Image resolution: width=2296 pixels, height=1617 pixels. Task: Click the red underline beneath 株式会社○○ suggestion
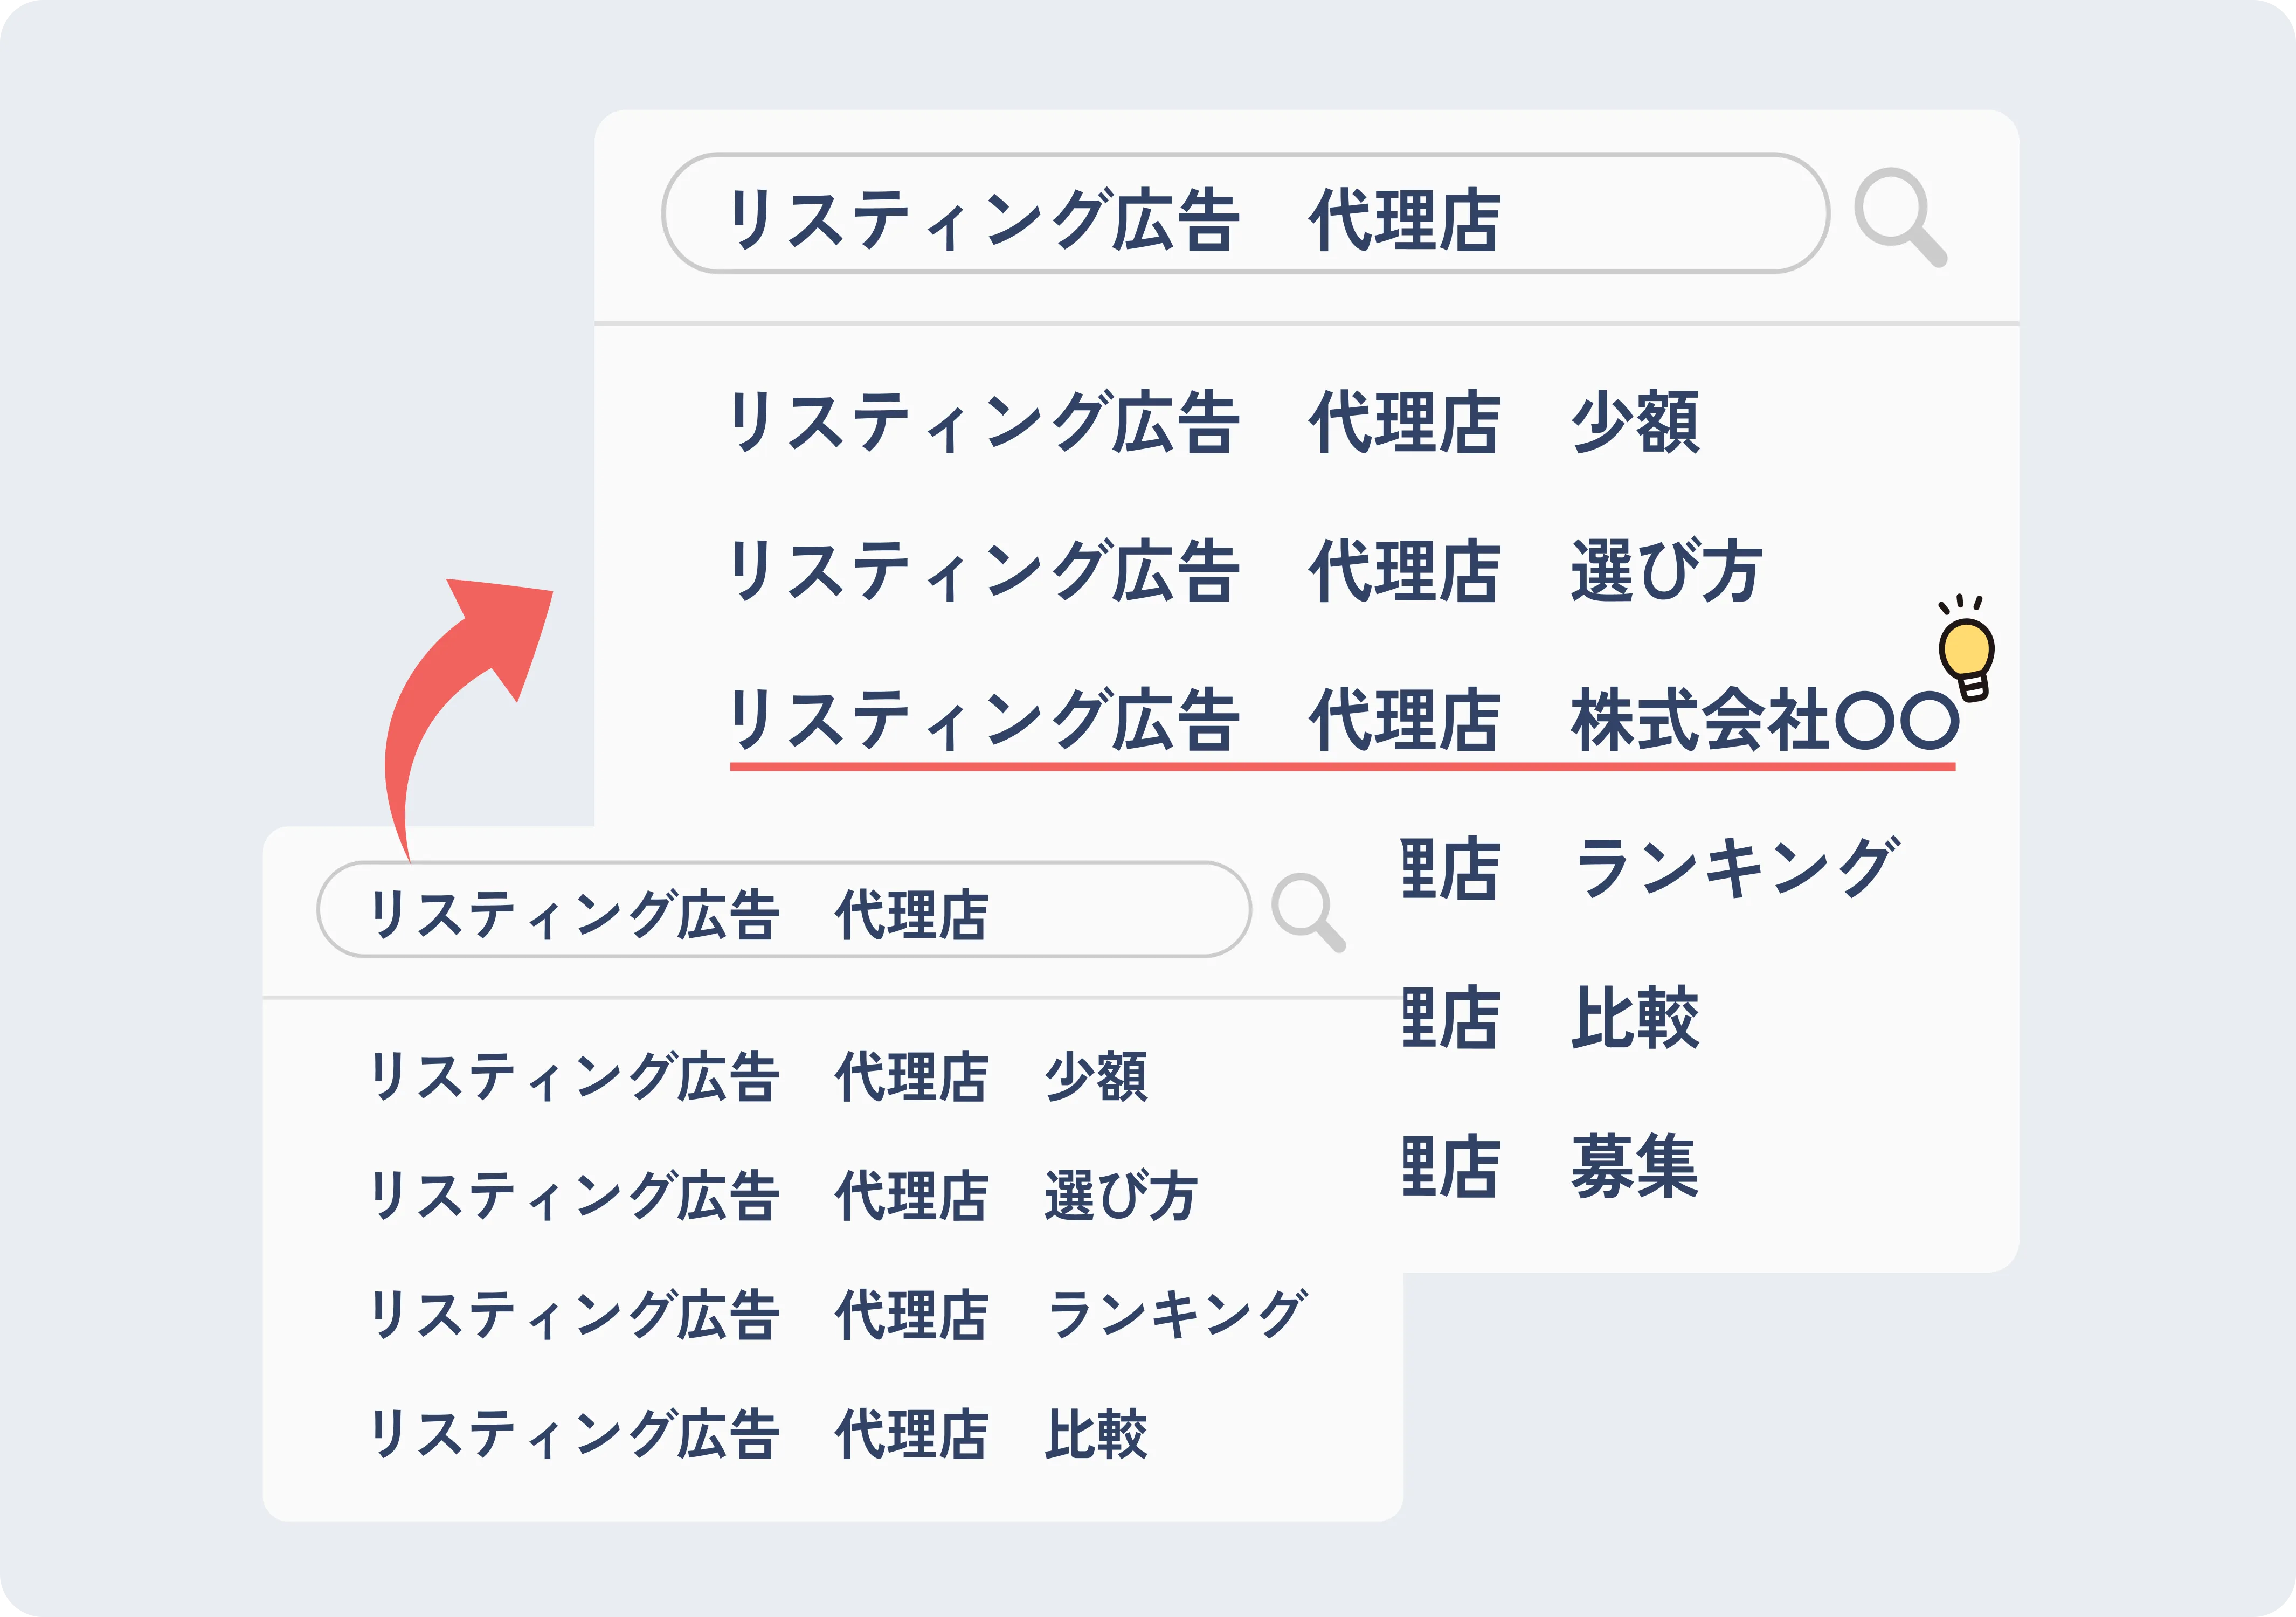[x=1342, y=767]
